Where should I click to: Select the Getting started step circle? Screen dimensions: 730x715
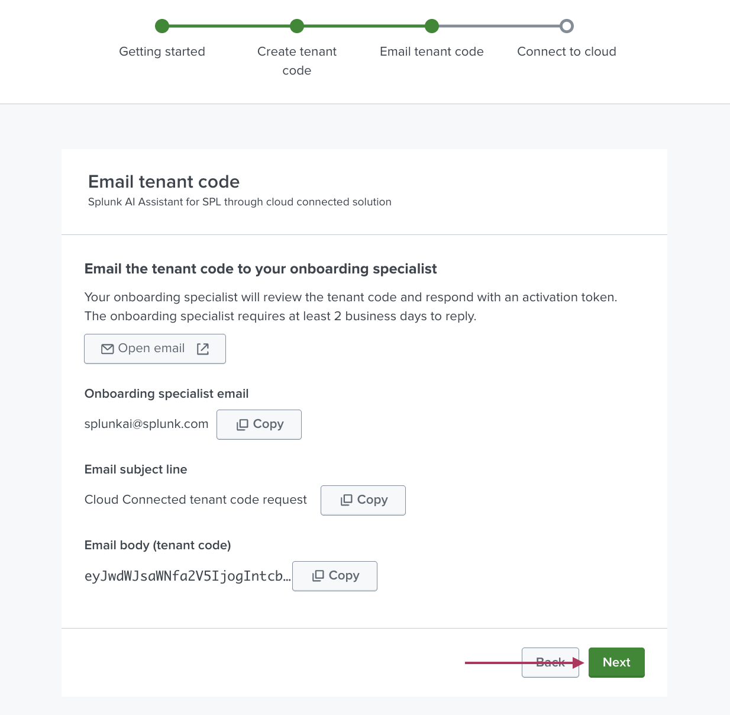(162, 26)
